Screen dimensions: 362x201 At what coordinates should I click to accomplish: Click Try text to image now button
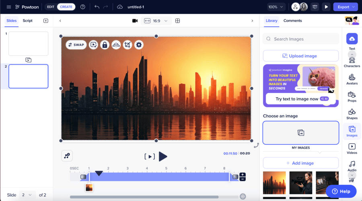click(300, 99)
